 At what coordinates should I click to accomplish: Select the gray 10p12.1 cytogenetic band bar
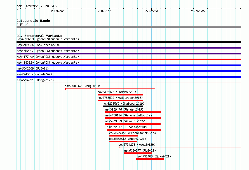click(x=129, y=27)
